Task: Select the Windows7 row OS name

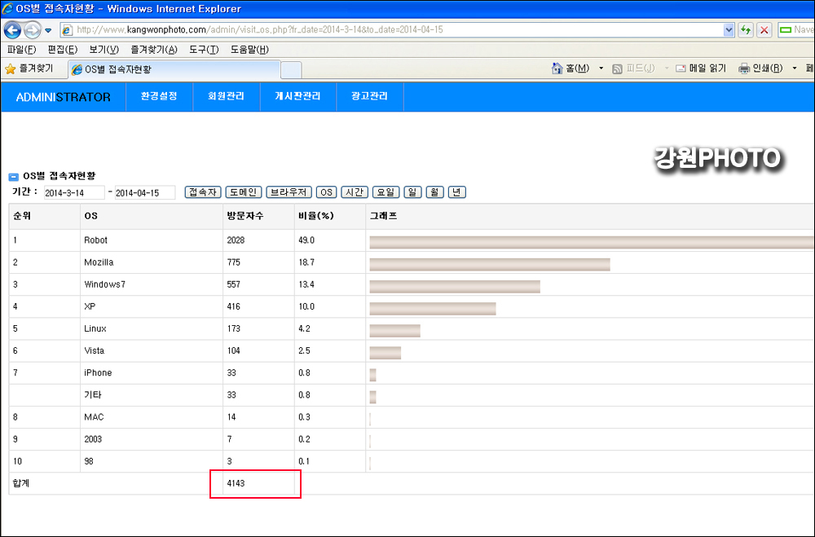Action: click(105, 284)
